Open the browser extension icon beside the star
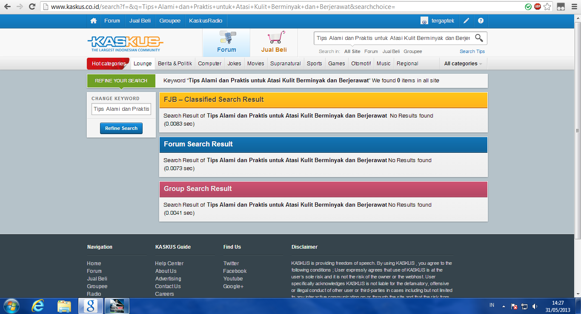 click(x=561, y=7)
